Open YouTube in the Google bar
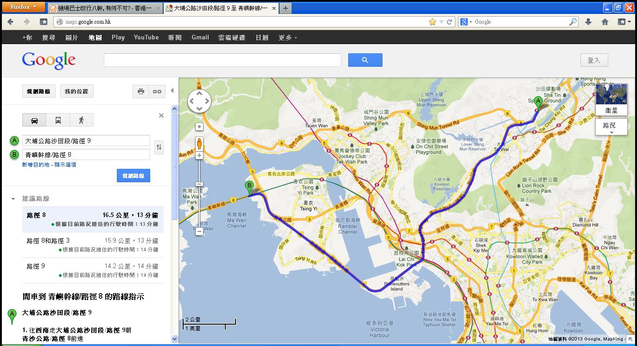Screen dimensions: 637x346 coord(146,38)
